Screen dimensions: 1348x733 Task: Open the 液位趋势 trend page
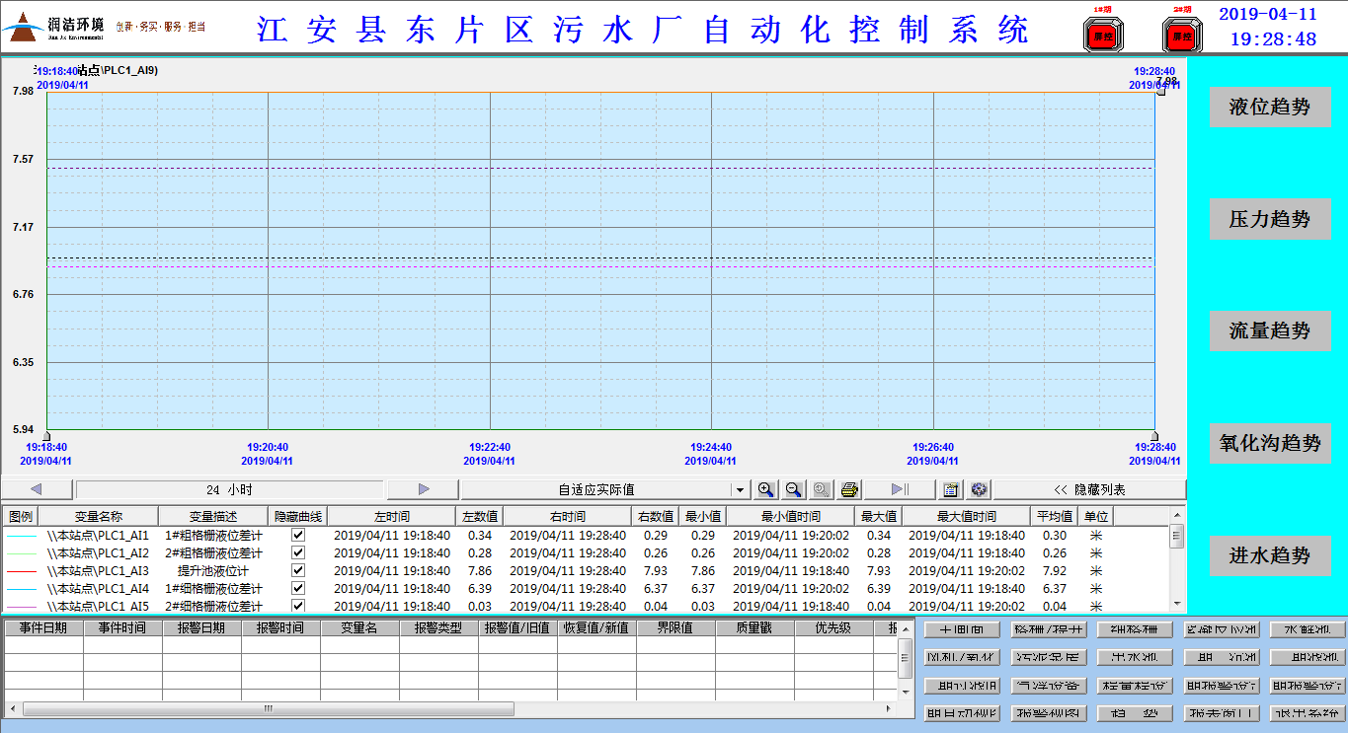point(1270,108)
